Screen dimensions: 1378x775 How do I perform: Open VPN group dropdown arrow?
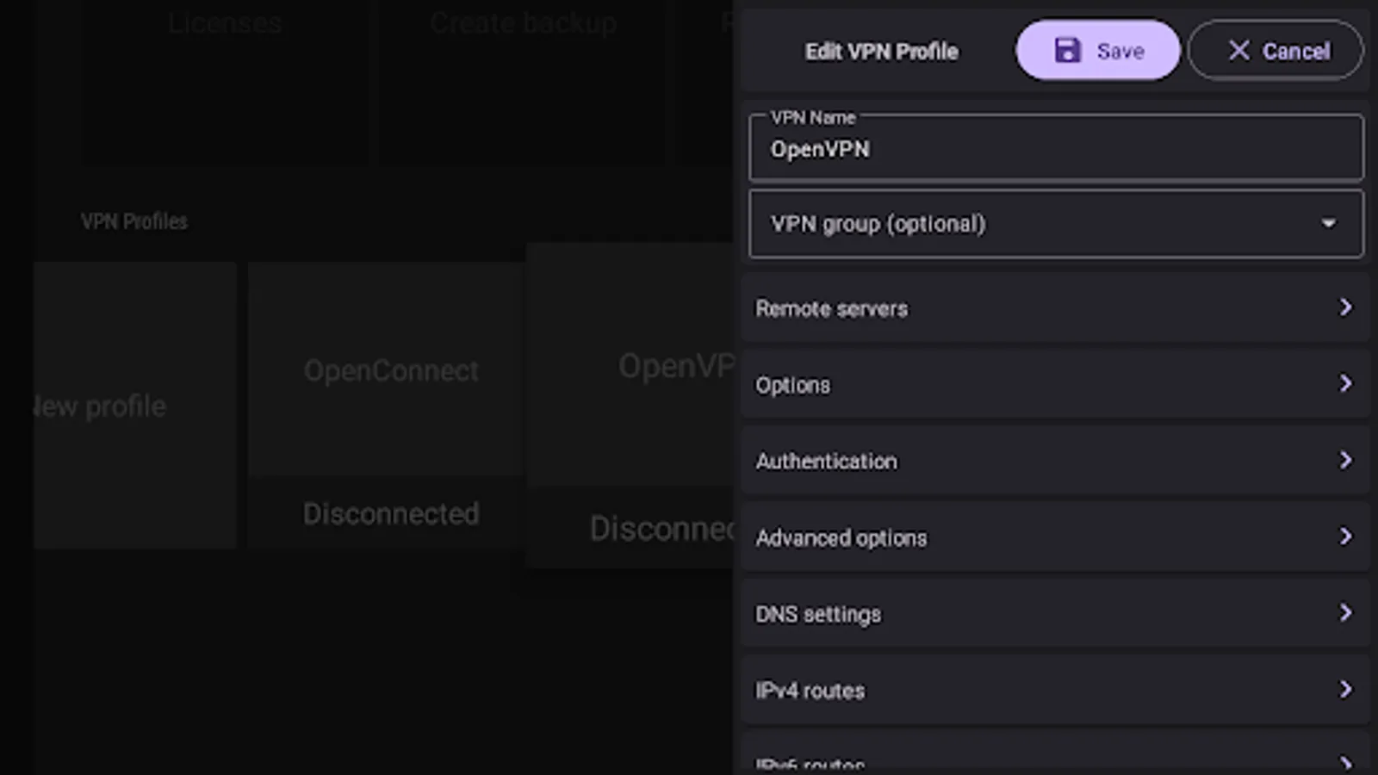point(1329,224)
